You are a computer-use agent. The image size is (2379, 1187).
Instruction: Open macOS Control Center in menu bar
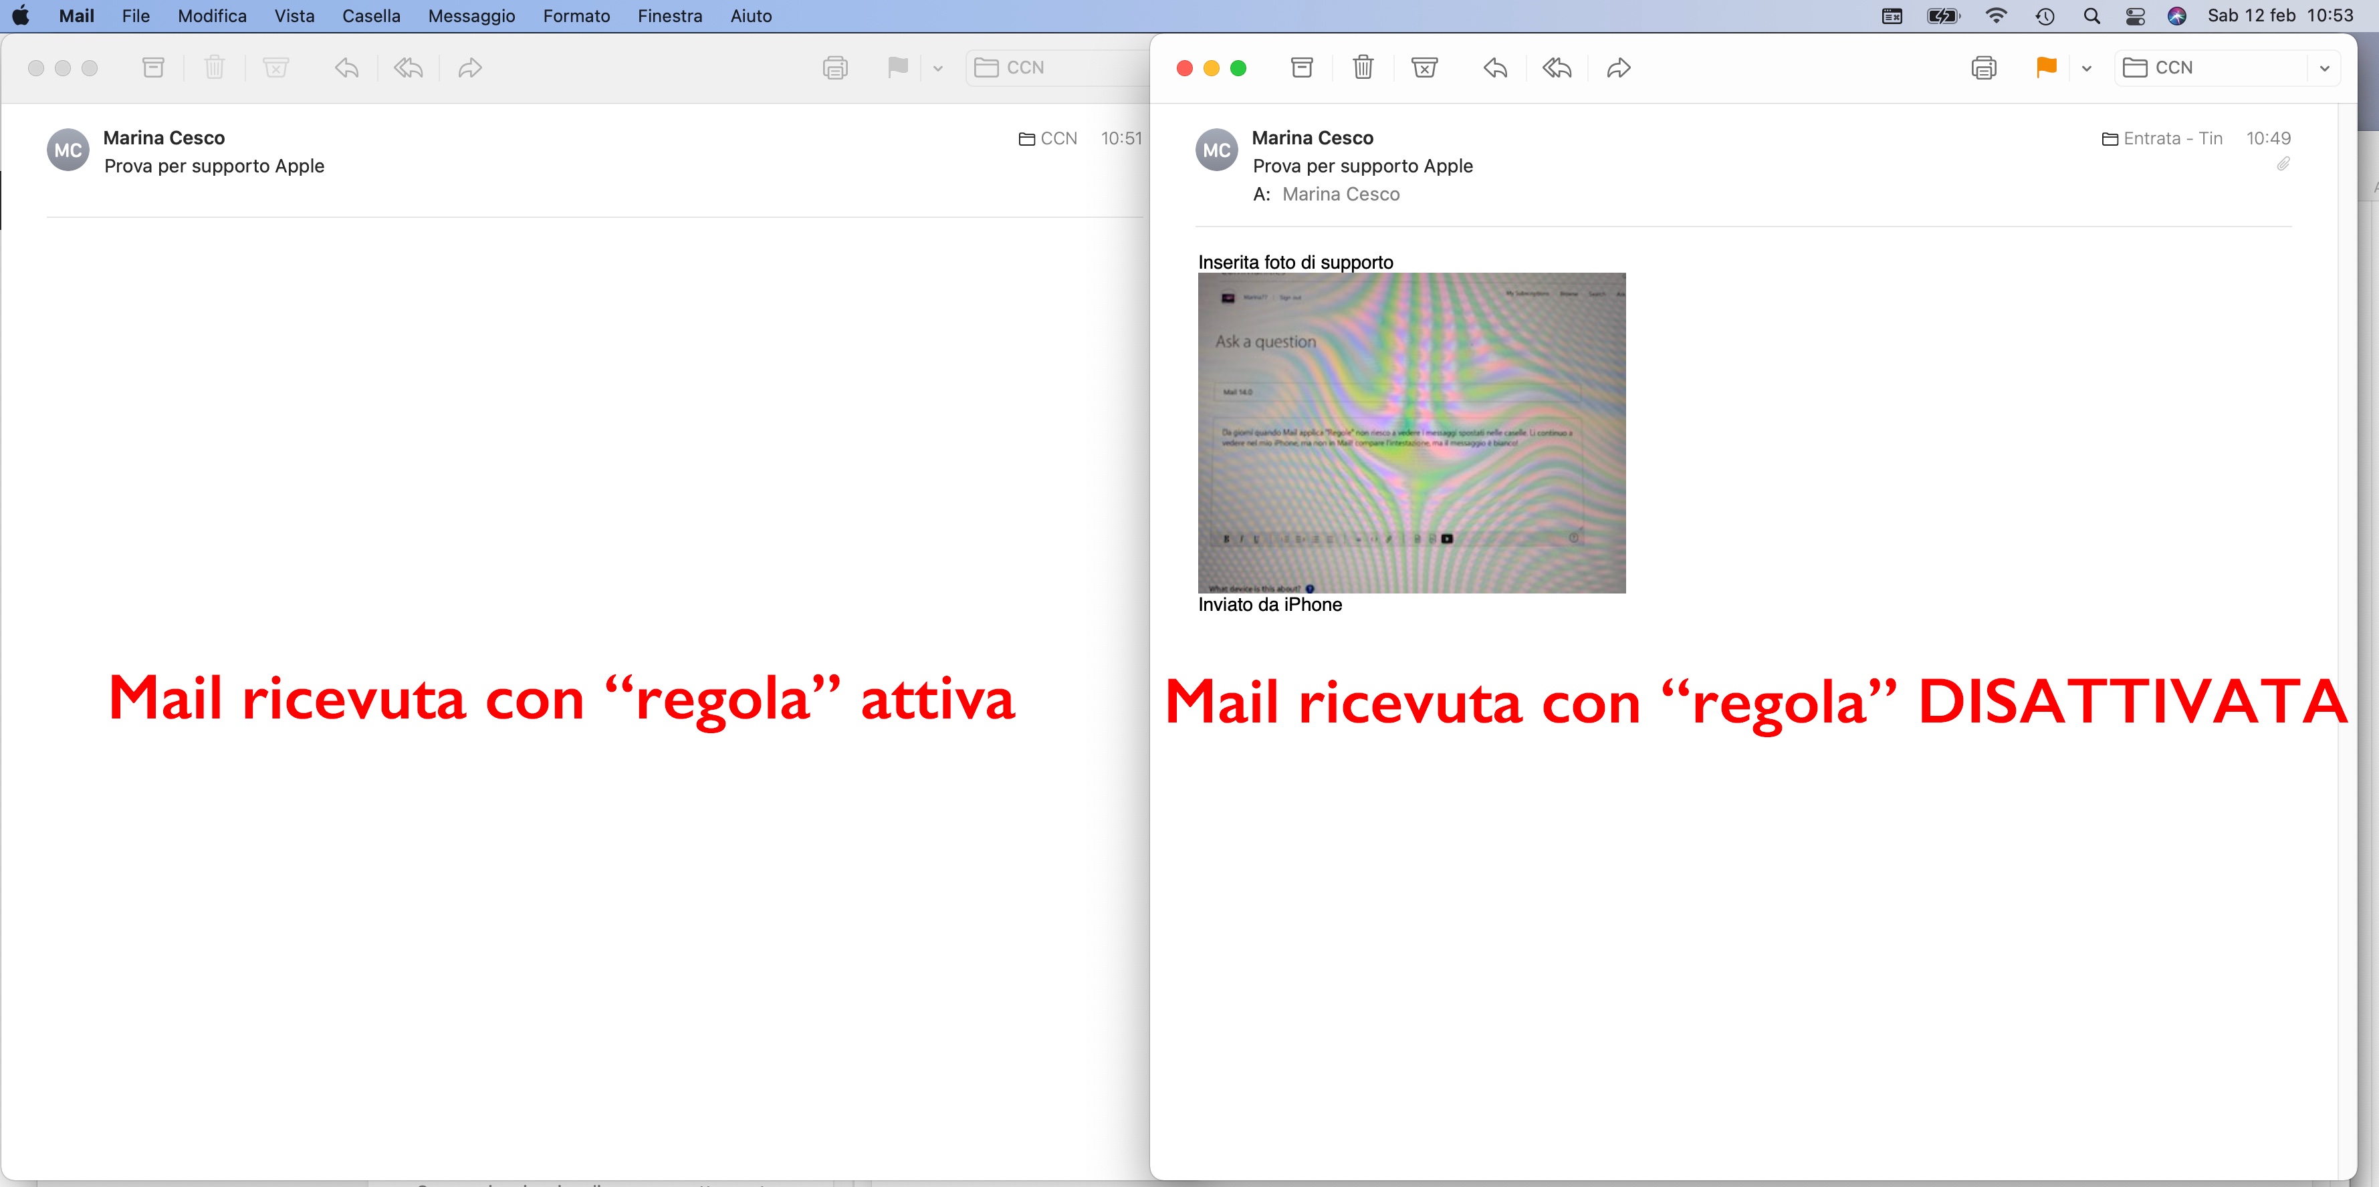point(2134,15)
